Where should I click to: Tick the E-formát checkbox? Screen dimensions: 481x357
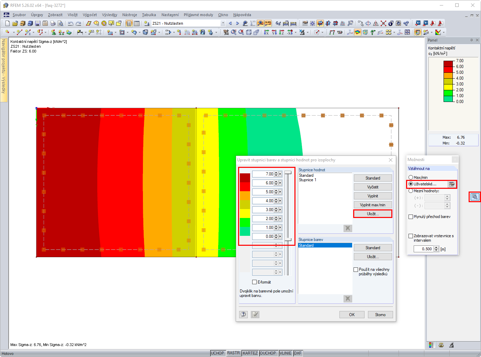(254, 282)
